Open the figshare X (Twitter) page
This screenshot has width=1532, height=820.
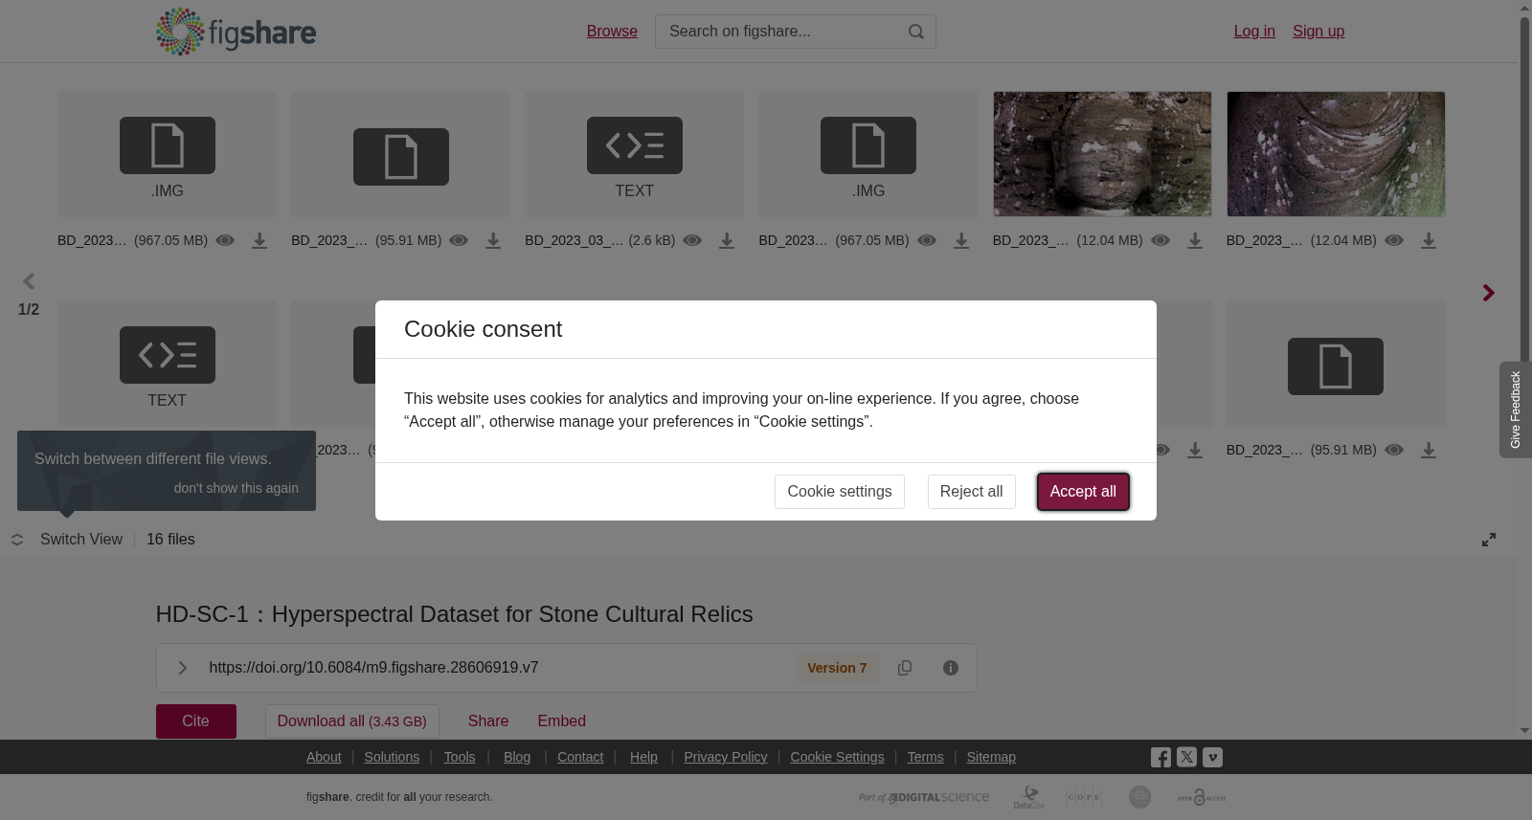(x=1186, y=757)
